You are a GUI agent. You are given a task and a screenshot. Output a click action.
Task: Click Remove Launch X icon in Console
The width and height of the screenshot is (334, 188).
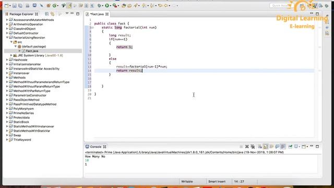(247, 147)
